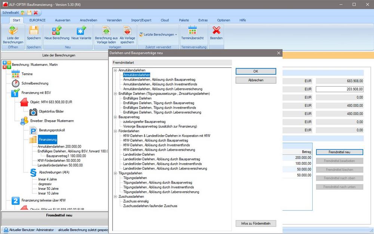The image size is (374, 234).
Task: Collapse the Bausparvertrag tree group
Action: [115, 117]
